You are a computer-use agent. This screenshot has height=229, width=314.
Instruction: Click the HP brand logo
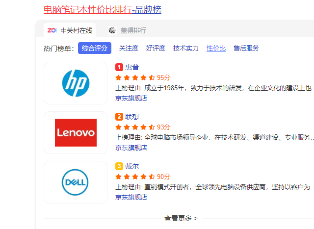click(76, 83)
